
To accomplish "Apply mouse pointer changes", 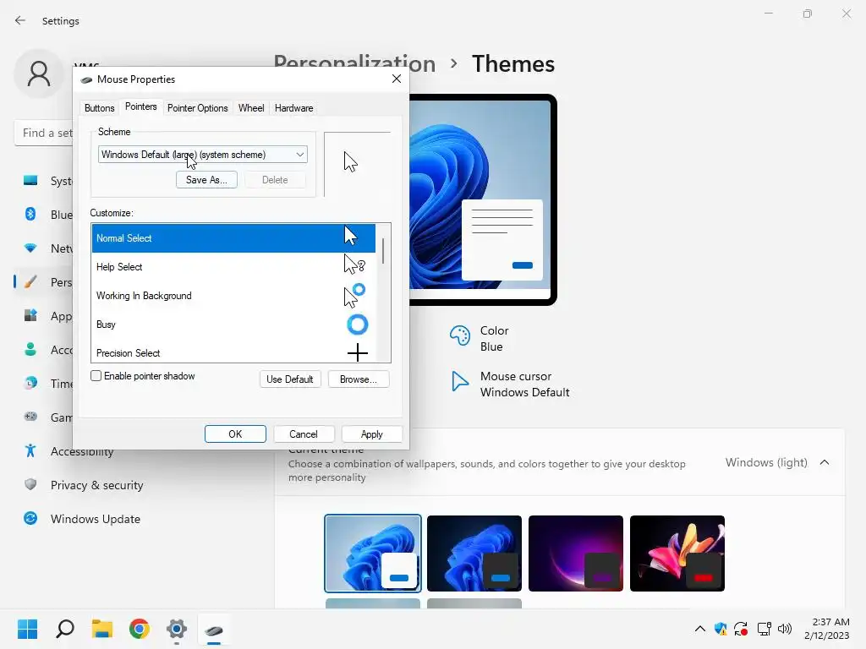I will point(372,434).
